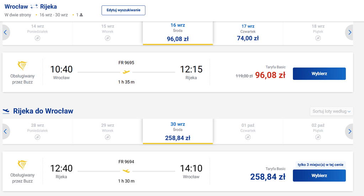Open the Sortuj loty według dropdown
Image resolution: width=364 pixels, height=196 pixels.
[332, 111]
